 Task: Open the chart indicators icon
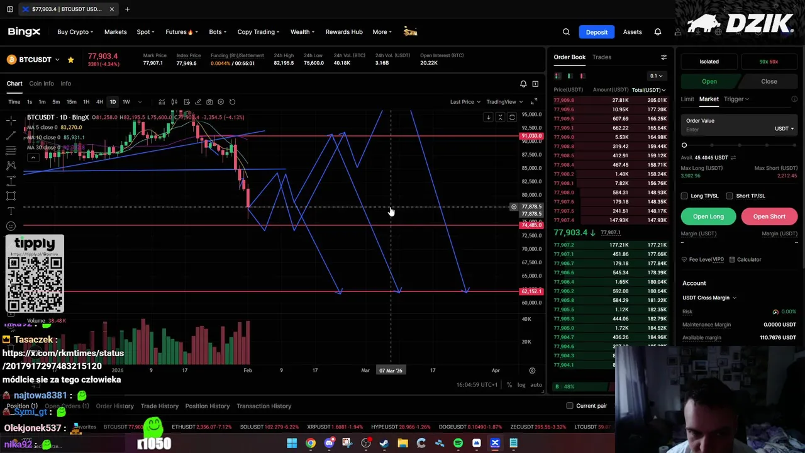coord(162,102)
